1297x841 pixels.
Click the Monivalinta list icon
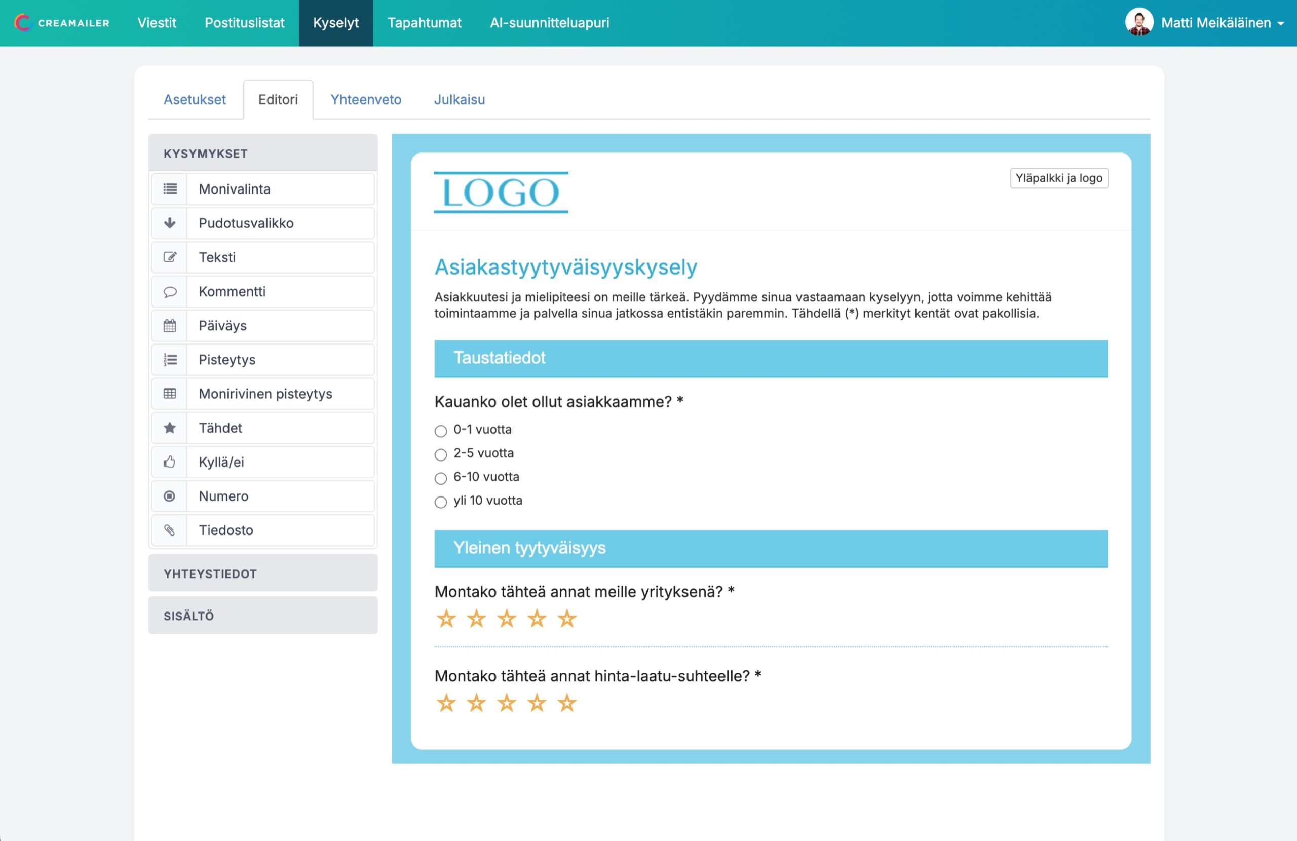170,189
